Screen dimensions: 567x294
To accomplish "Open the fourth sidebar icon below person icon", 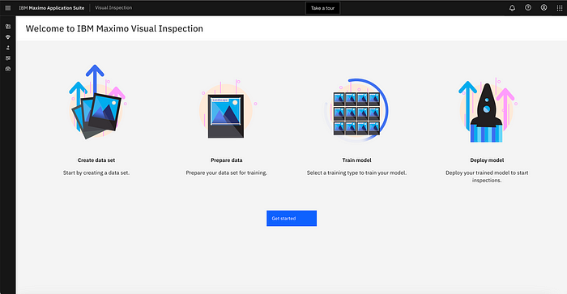I will tap(8, 58).
